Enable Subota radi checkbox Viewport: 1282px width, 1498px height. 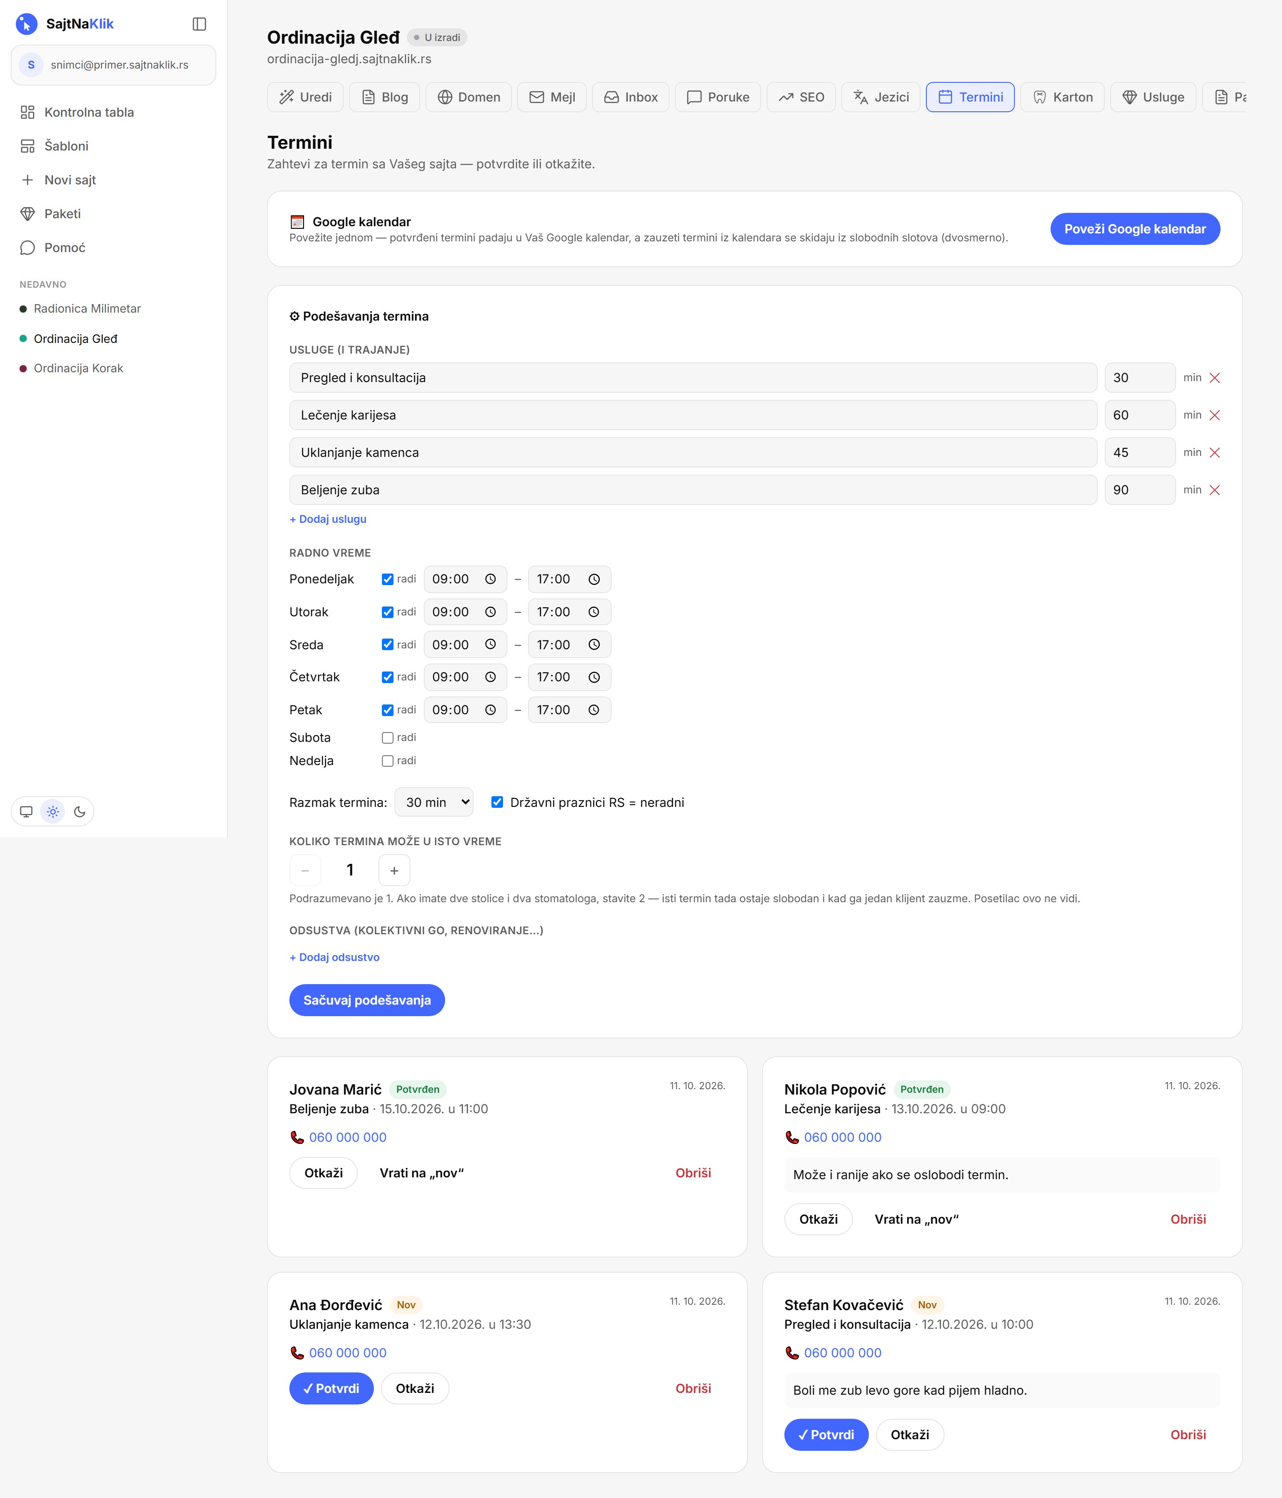click(388, 738)
